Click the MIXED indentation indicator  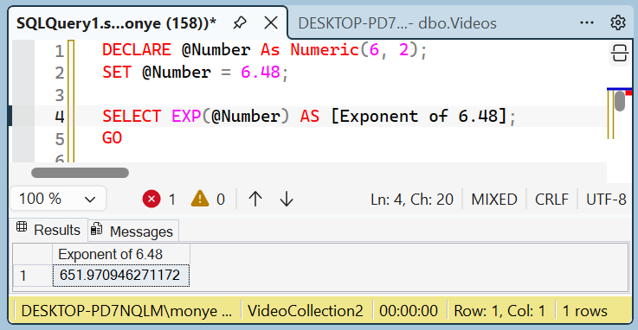pyautogui.click(x=494, y=200)
